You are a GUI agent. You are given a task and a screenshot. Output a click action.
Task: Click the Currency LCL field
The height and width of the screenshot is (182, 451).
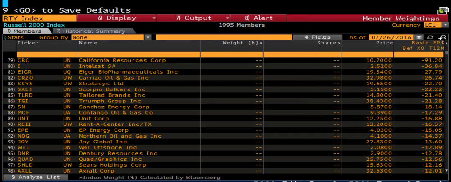click(433, 25)
